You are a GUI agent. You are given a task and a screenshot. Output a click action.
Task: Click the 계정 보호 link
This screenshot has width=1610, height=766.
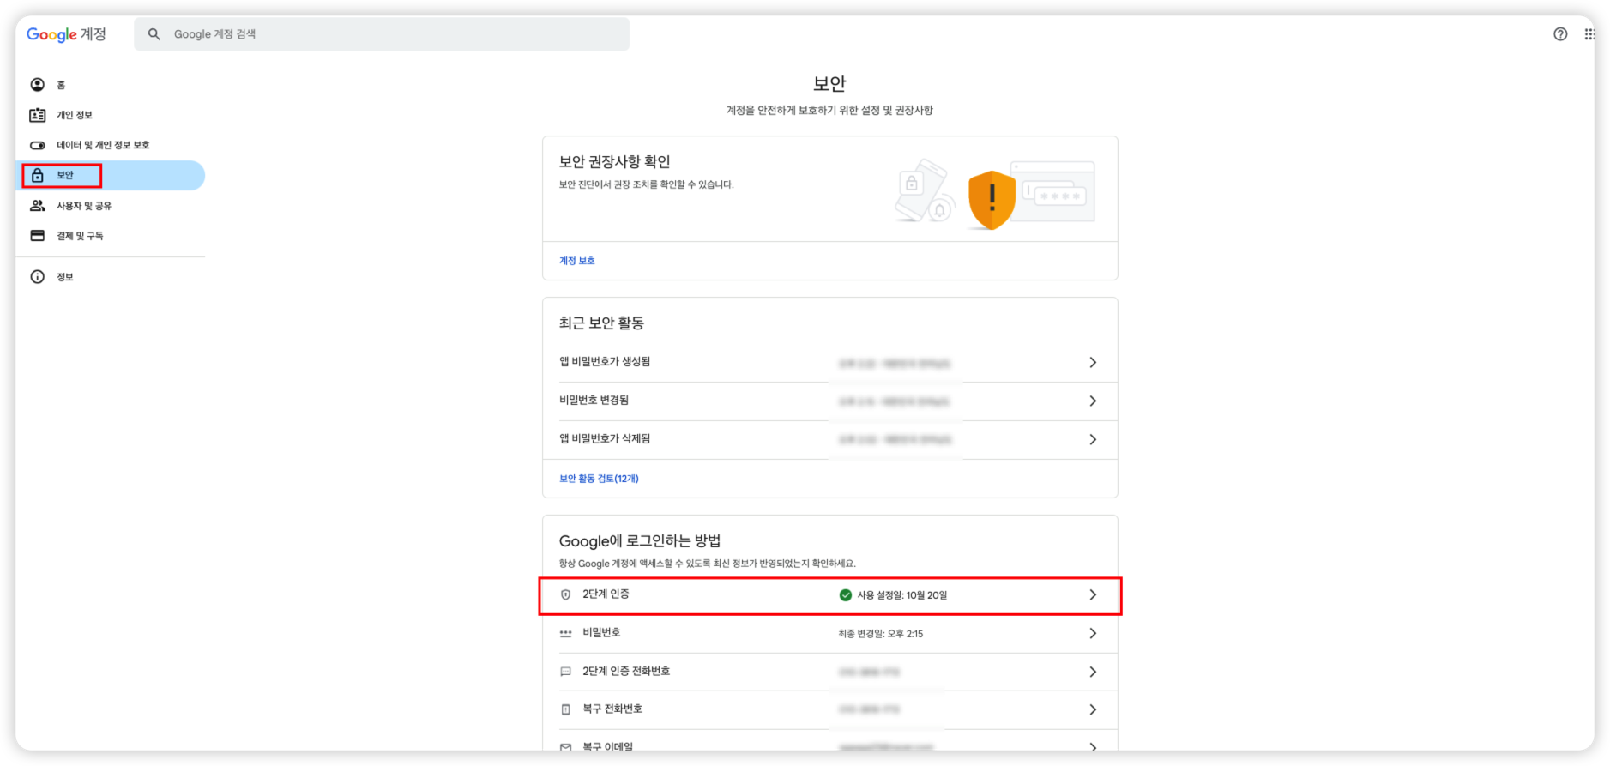coord(577,261)
